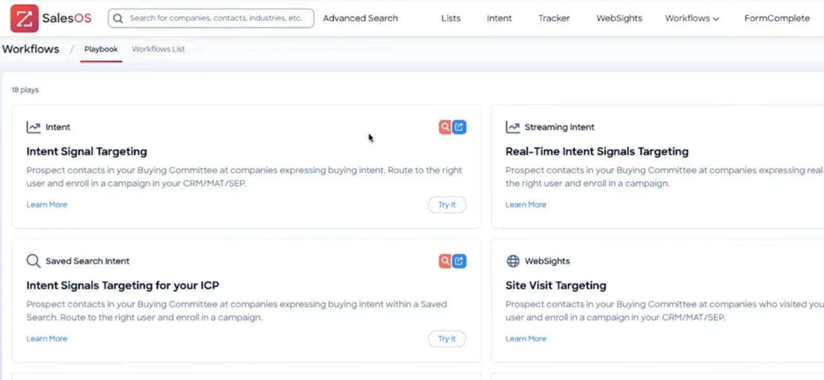Open the FormComplete menu item
The width and height of the screenshot is (824, 380).
coord(777,18)
